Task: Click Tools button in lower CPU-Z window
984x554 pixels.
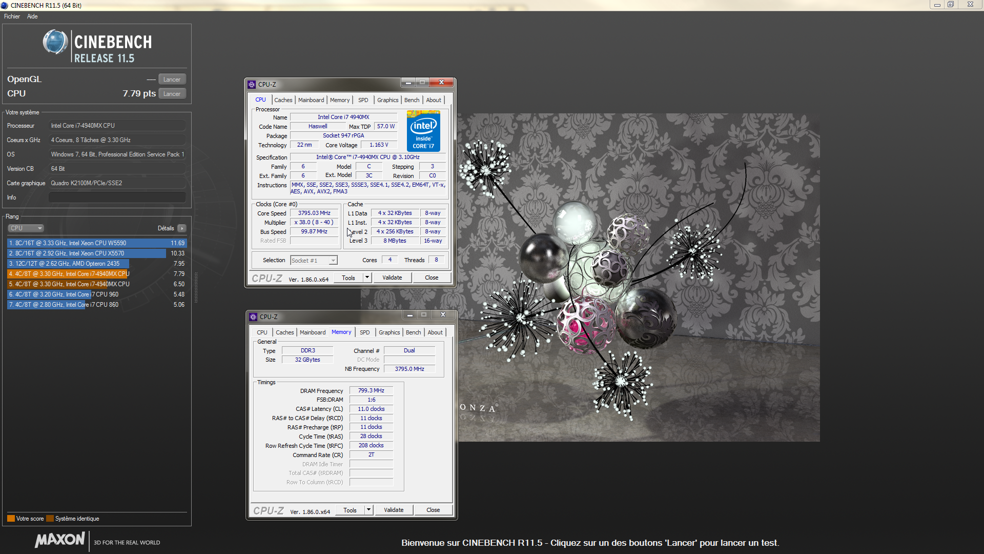Action: pos(350,510)
